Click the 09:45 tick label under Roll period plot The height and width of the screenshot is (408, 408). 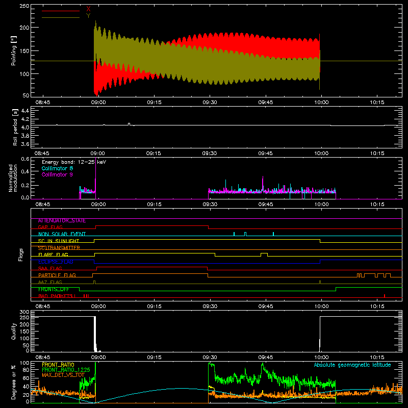pyautogui.click(x=265, y=154)
